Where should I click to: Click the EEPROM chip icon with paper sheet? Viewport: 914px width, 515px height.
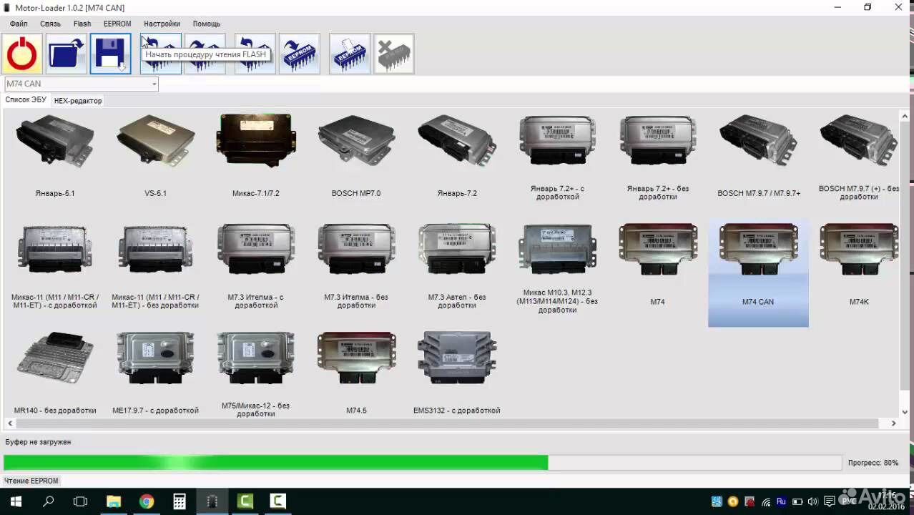click(349, 54)
